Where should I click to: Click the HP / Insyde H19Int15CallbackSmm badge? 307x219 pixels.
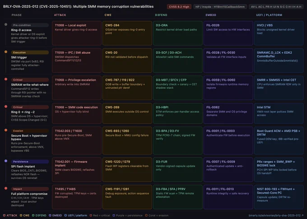[x=220, y=7]
